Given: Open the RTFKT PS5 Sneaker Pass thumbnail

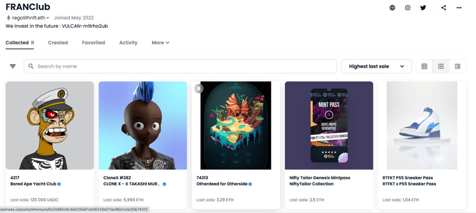Looking at the screenshot, I should tap(422, 125).
